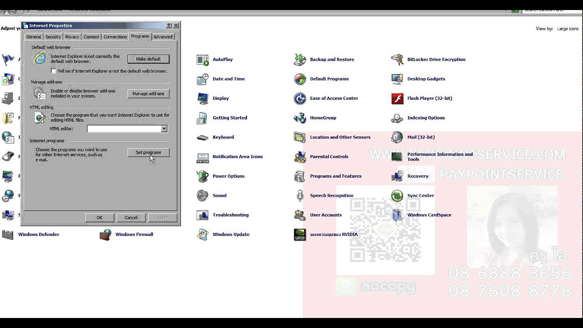Open the HomeGroup icon
The height and width of the screenshot is (328, 583).
(x=300, y=118)
